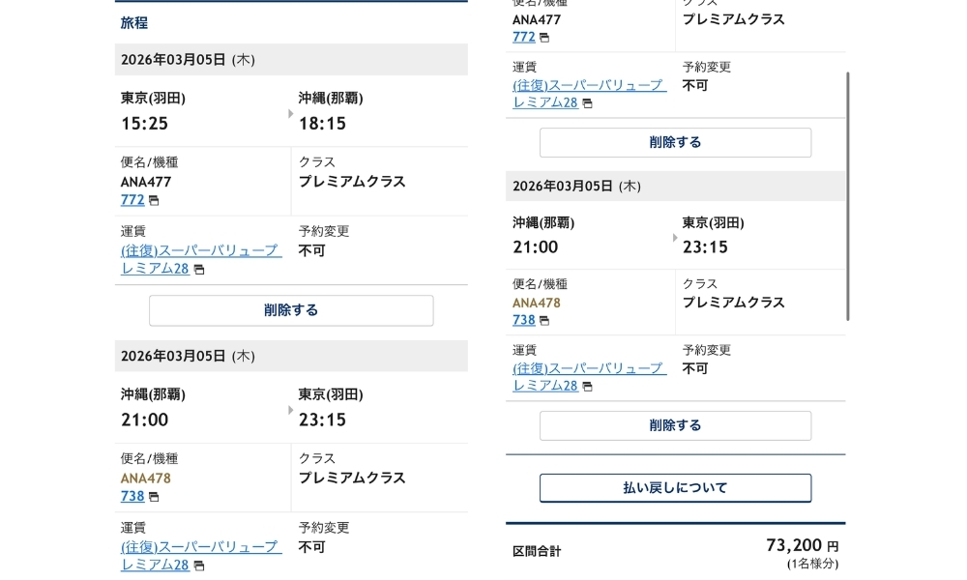Click 削除する under right-column ANA477 segment

pos(674,142)
